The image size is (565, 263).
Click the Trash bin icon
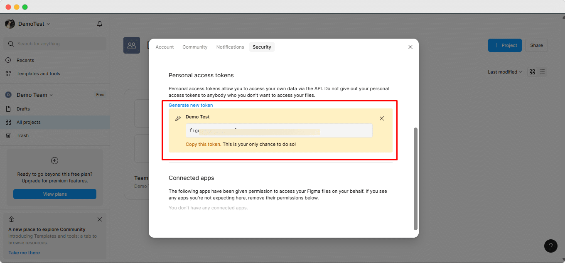coord(8,135)
